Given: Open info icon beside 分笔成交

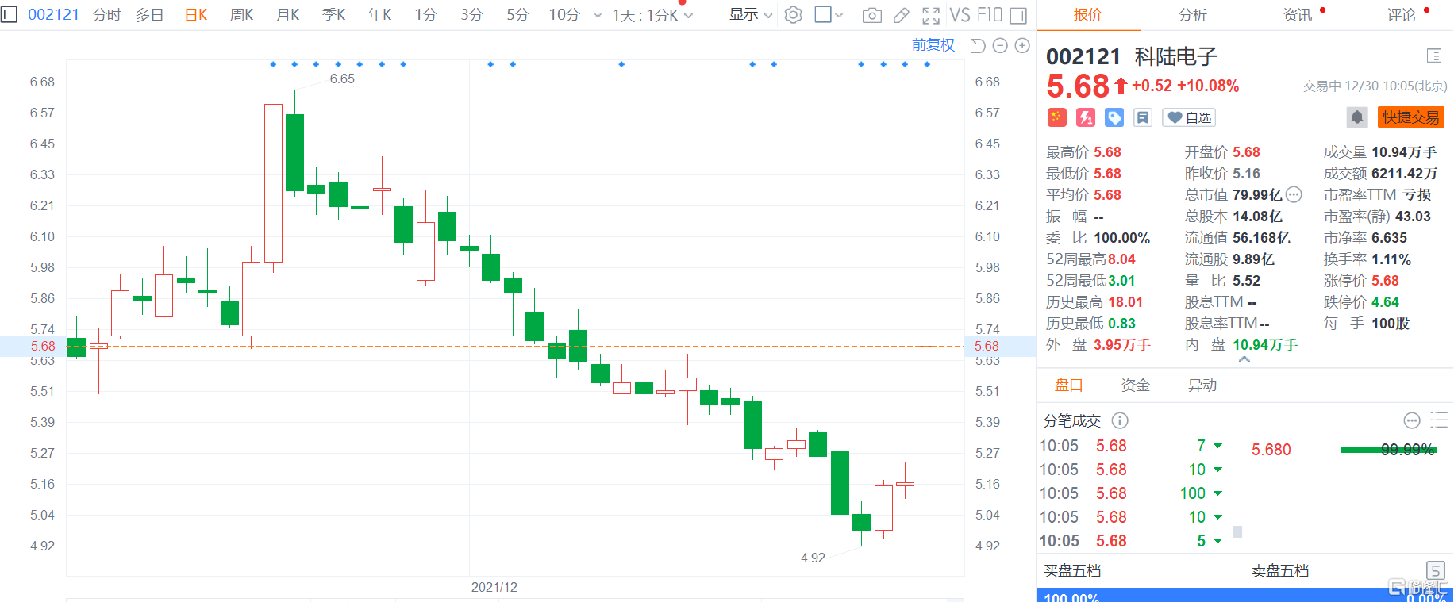Looking at the screenshot, I should pos(1120,420).
